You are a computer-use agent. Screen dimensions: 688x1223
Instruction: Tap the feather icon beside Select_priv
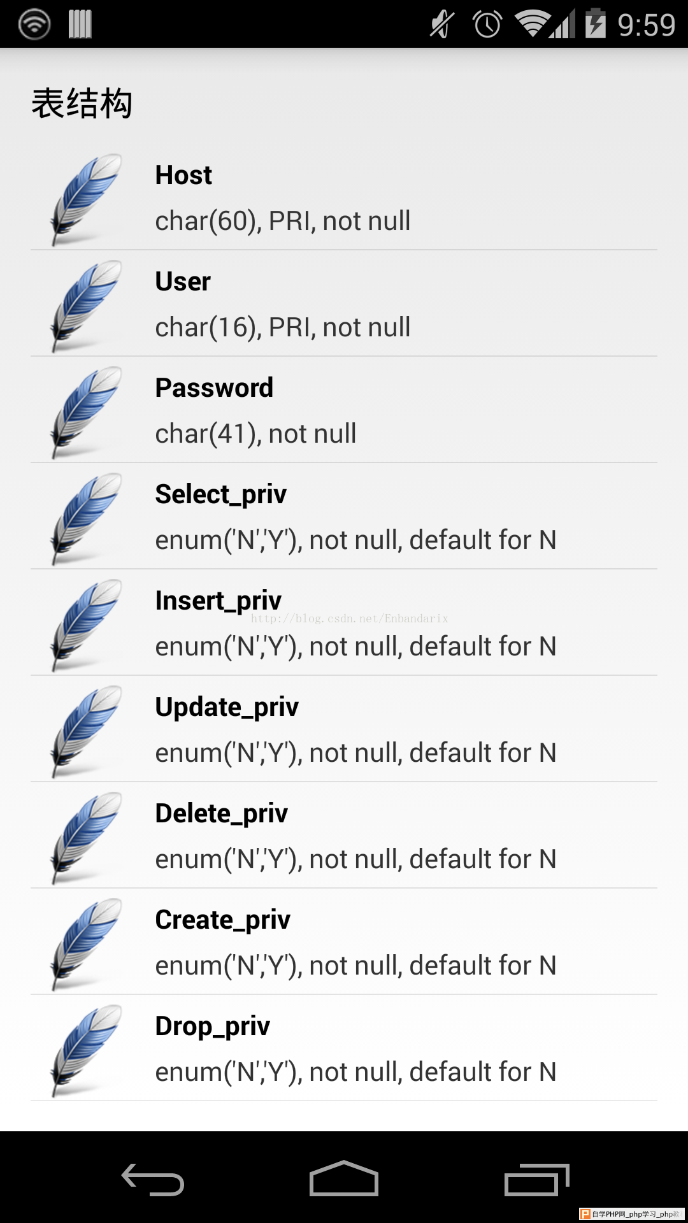pos(86,518)
